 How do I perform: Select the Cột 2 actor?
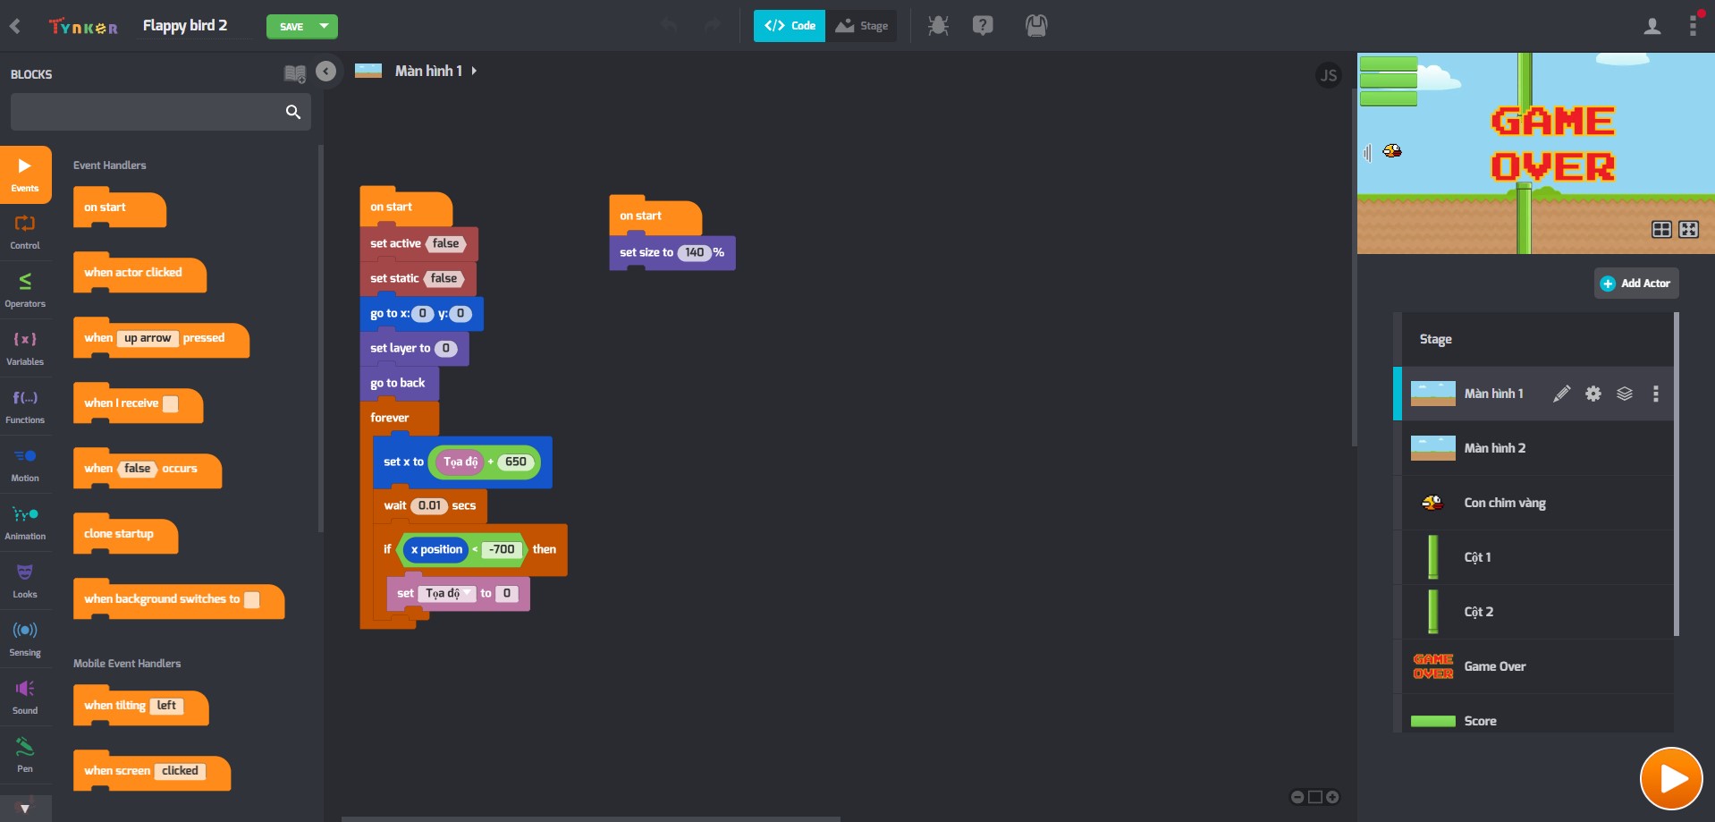[1537, 612]
